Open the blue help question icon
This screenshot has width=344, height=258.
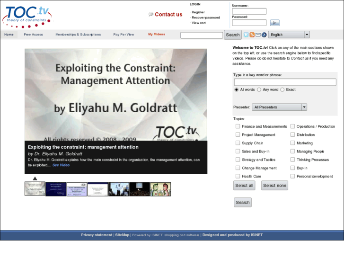(x=264, y=35)
